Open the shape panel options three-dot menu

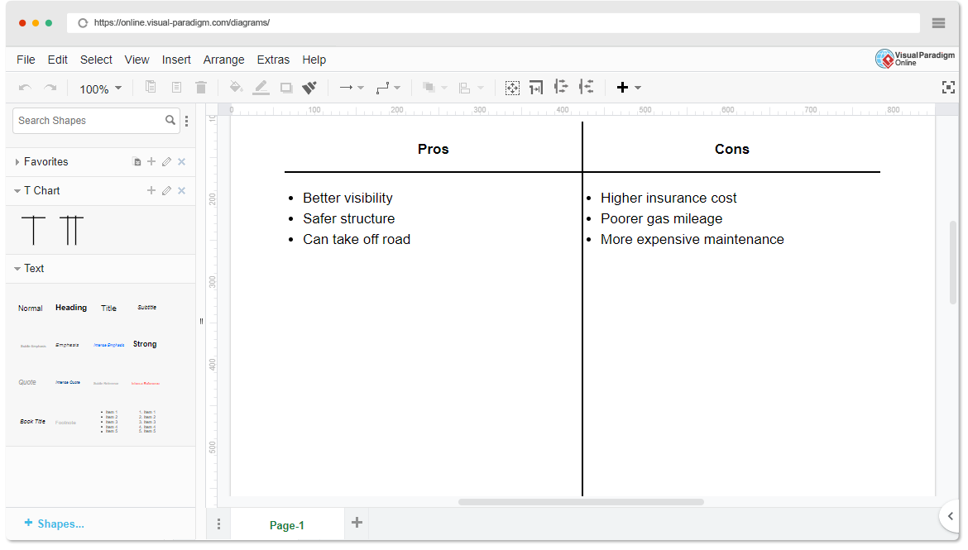tap(186, 121)
